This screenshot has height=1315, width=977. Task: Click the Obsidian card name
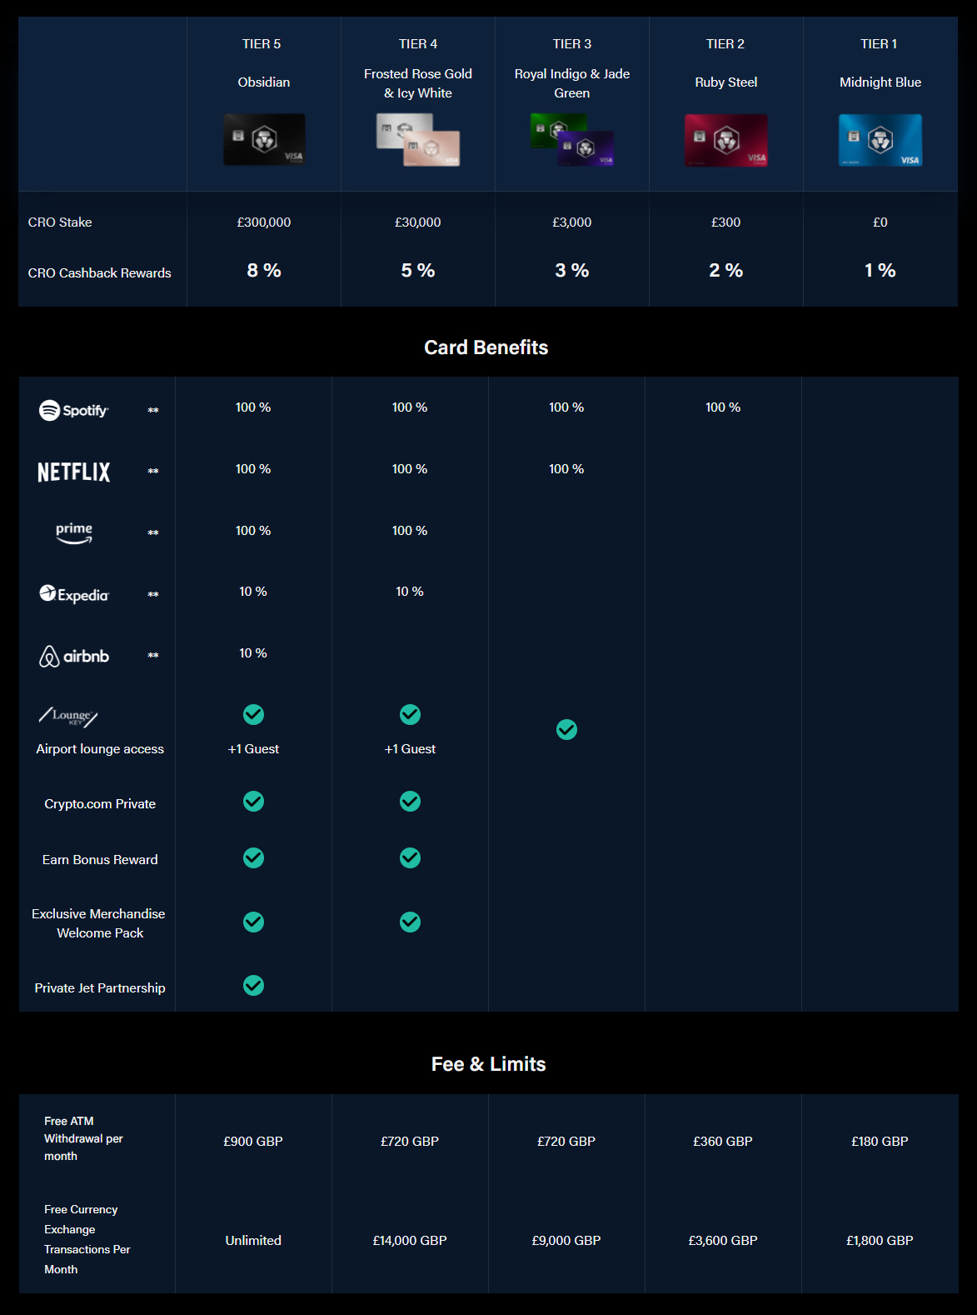pyautogui.click(x=264, y=82)
